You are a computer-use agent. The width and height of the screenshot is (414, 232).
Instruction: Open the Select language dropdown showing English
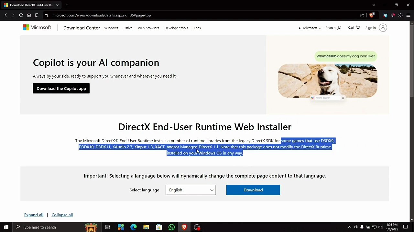pyautogui.click(x=191, y=190)
